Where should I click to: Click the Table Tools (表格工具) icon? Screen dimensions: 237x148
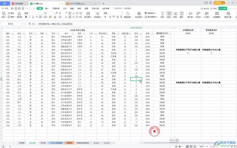pyautogui.click(x=228, y=14)
